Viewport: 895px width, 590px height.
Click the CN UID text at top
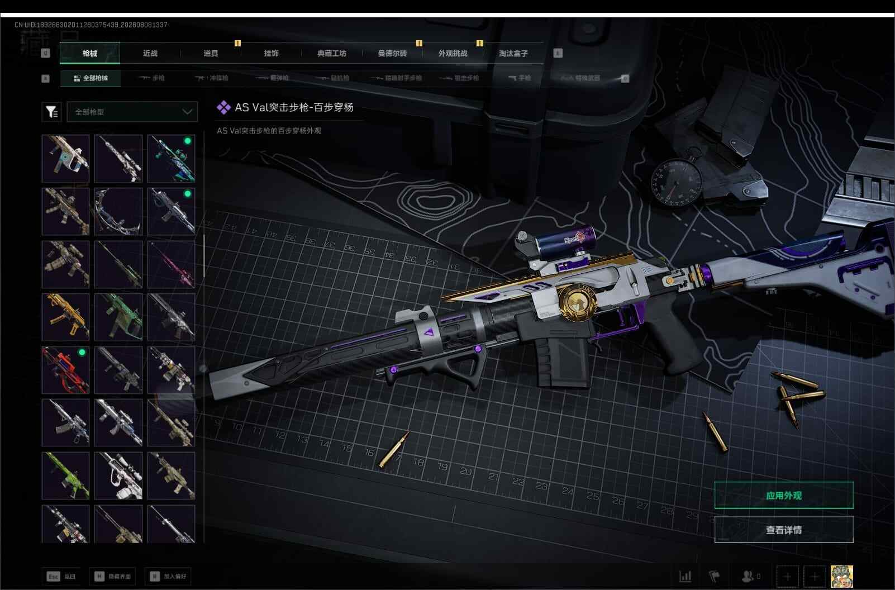(91, 25)
